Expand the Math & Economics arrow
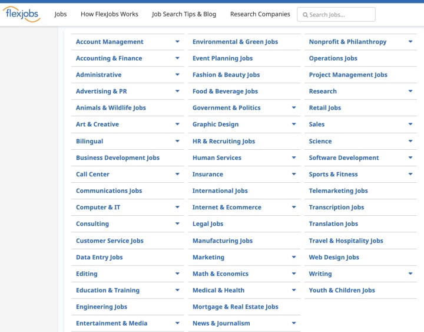 tap(294, 274)
